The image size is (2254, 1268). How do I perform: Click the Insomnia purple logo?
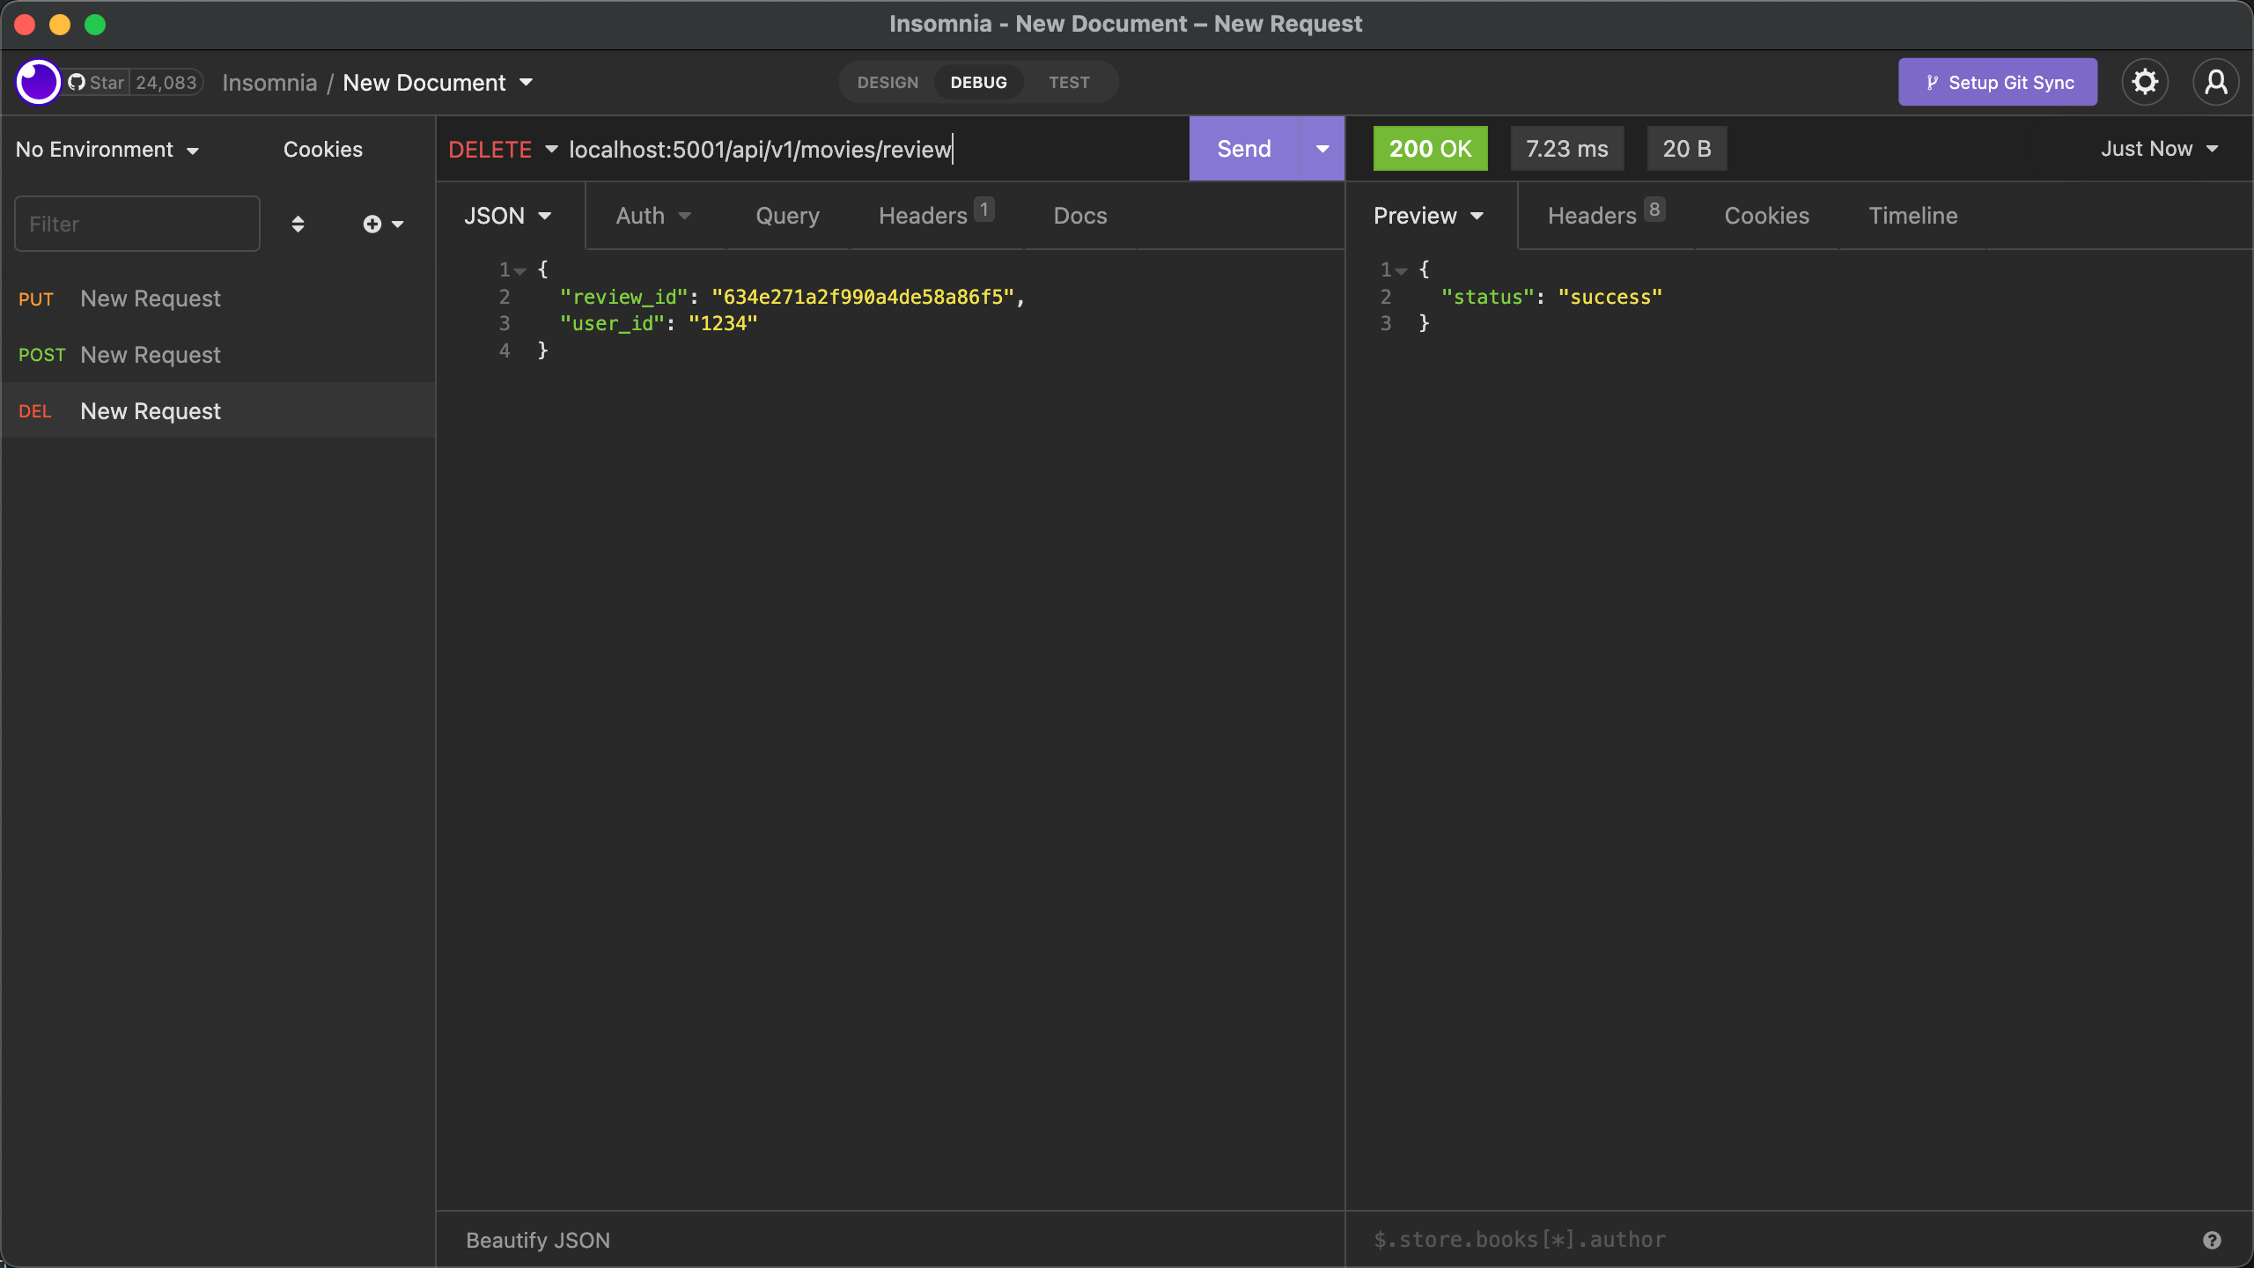coord(38,81)
